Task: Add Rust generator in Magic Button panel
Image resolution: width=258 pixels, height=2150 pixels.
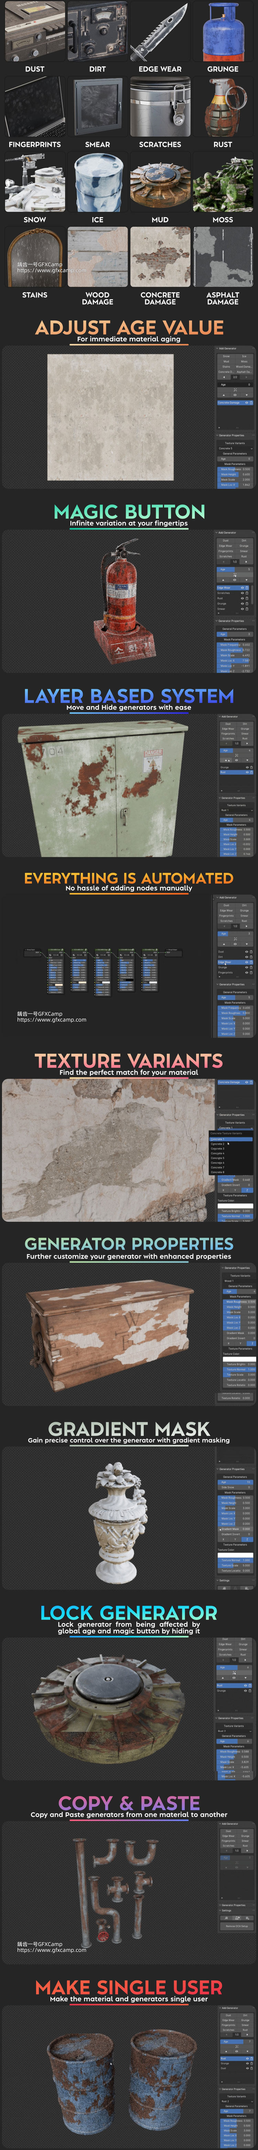Action: coord(245,557)
